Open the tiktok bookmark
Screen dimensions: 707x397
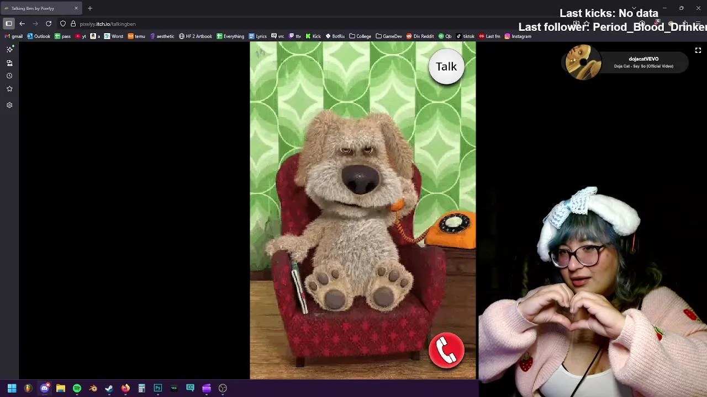(x=465, y=36)
